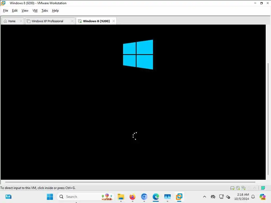
Task: Click the CD/DVD drive status icon
Action: pos(238,188)
